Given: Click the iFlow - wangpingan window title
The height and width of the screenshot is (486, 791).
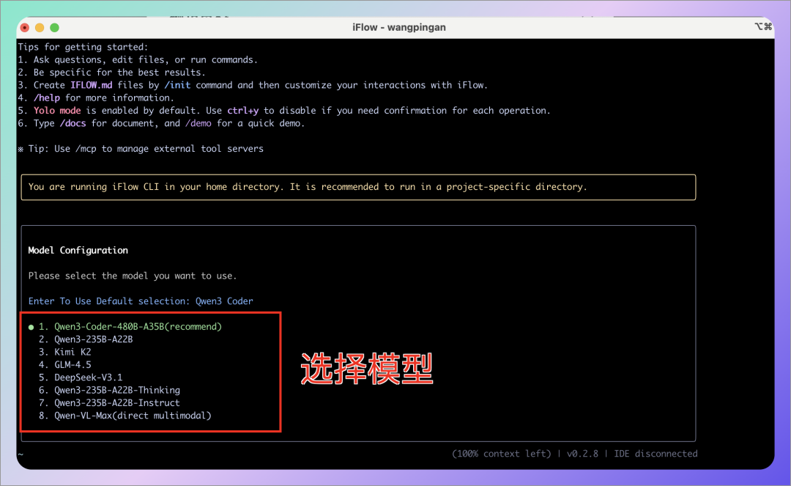Looking at the screenshot, I should click(399, 27).
